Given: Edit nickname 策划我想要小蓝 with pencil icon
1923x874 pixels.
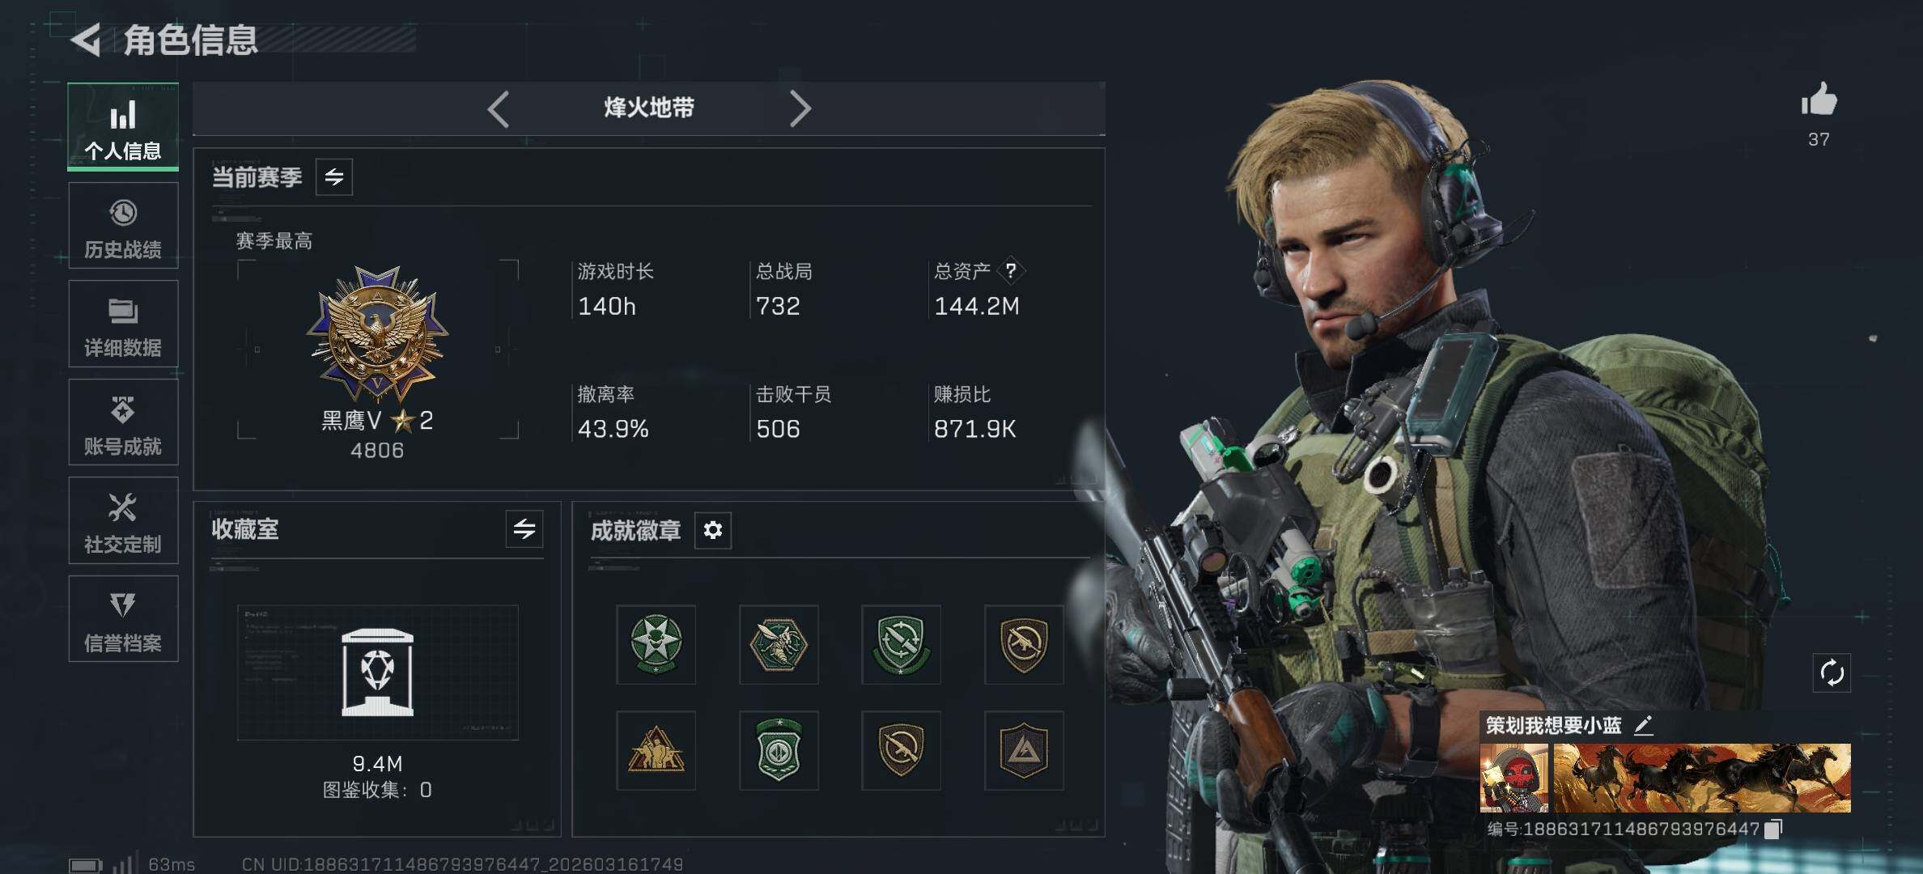Looking at the screenshot, I should [x=1643, y=725].
